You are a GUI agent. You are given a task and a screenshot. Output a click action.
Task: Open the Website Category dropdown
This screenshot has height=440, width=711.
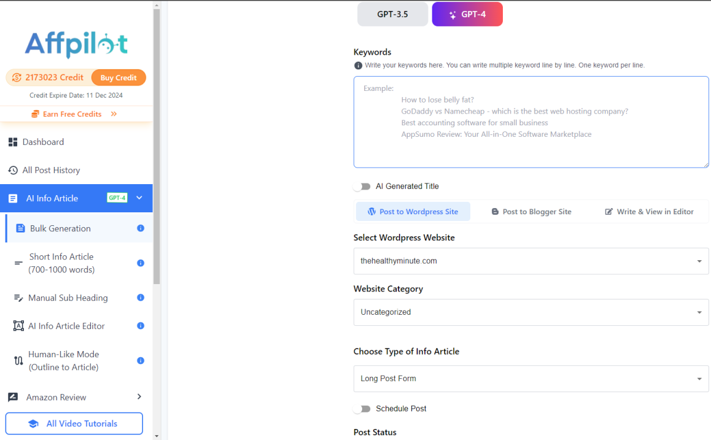point(531,312)
